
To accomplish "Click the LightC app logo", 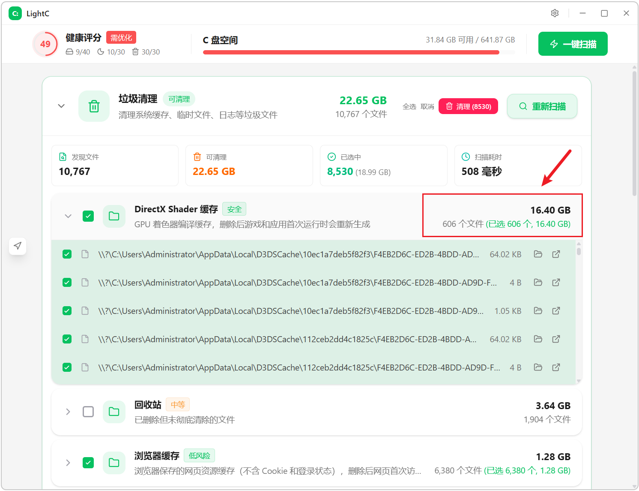I will coord(15,13).
